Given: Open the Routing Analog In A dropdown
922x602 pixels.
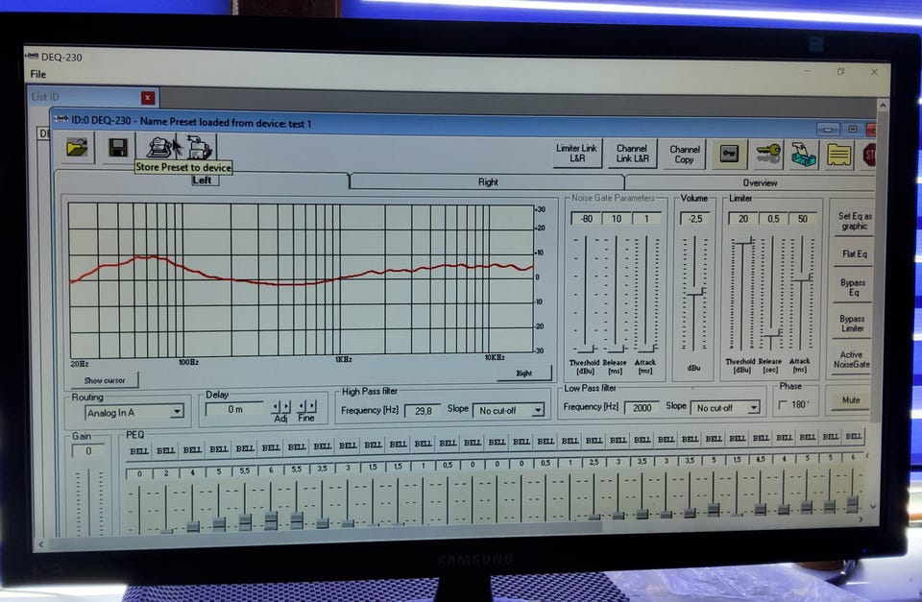Looking at the screenshot, I should point(177,412).
